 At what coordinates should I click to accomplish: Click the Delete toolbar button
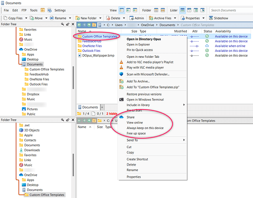click(113, 18)
